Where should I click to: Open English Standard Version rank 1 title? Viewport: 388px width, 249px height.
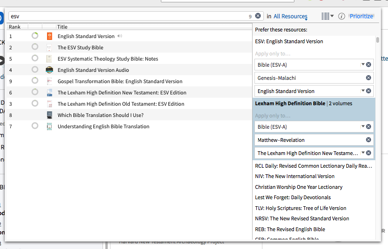coord(86,36)
